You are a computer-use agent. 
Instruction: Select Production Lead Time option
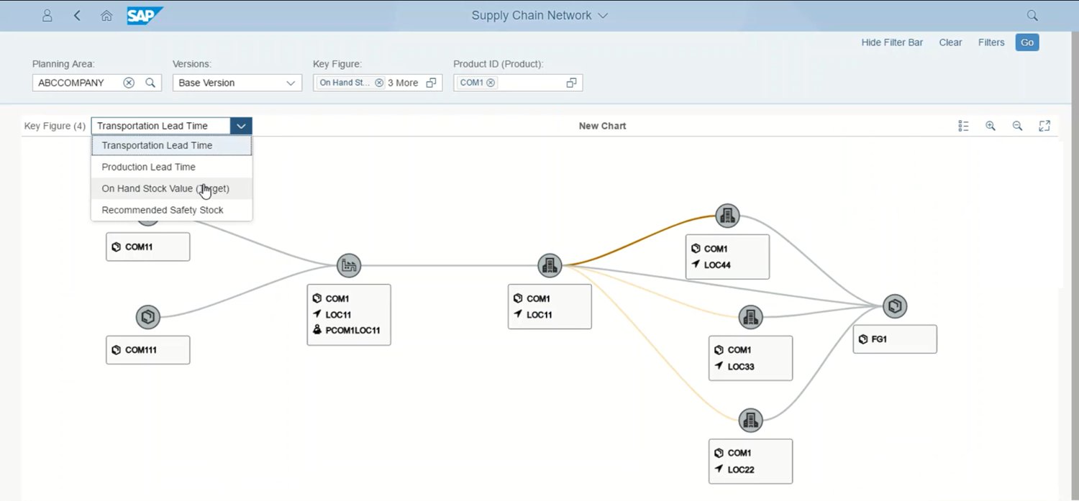pos(171,167)
